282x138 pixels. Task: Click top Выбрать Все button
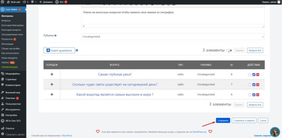click(x=255, y=51)
